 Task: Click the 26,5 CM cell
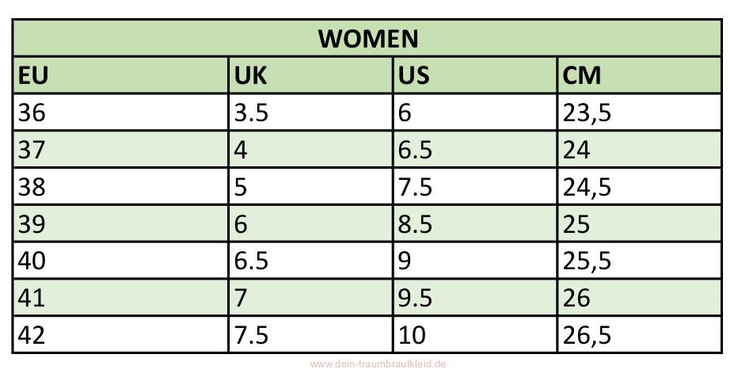click(639, 335)
